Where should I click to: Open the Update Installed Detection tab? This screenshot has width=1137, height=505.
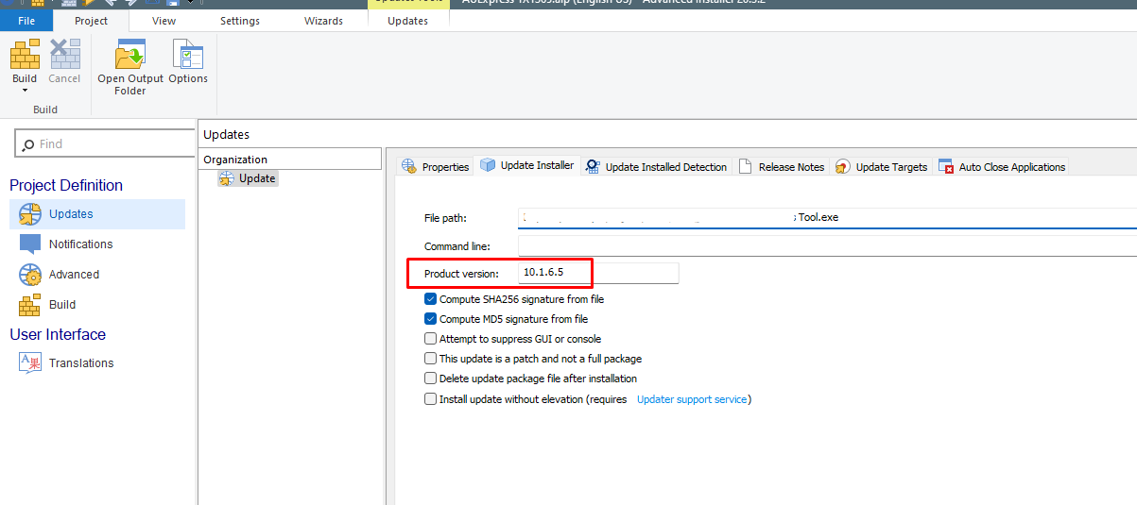(656, 167)
